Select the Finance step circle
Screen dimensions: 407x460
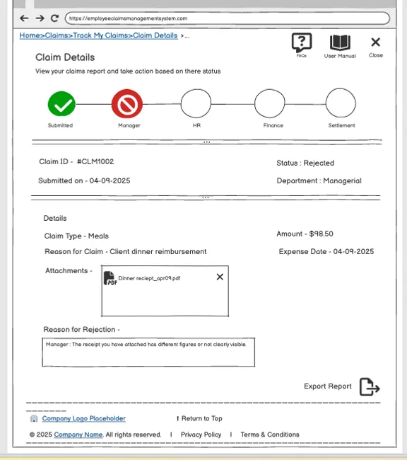[x=270, y=103]
